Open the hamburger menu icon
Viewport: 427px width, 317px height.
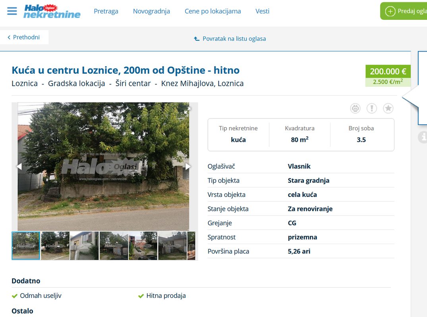(x=12, y=11)
